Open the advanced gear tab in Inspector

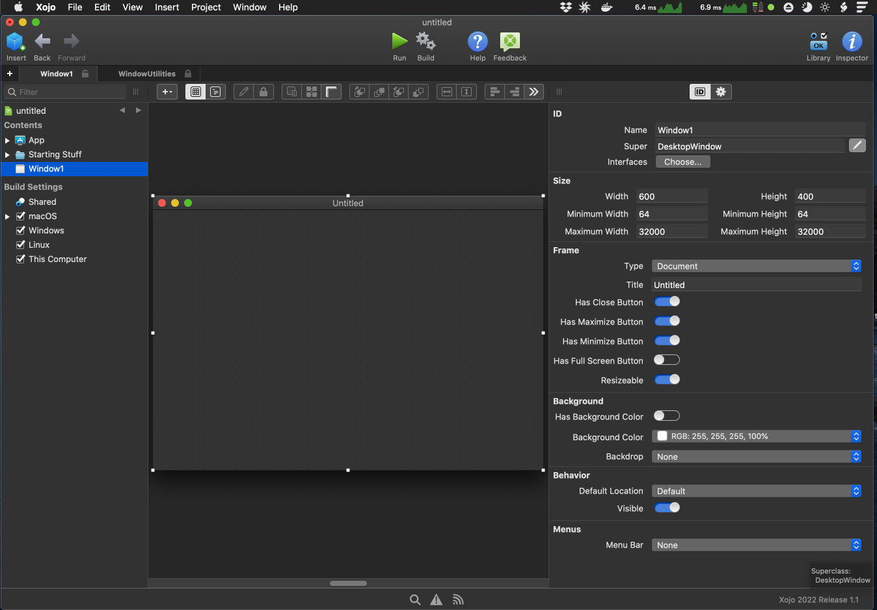pos(721,92)
